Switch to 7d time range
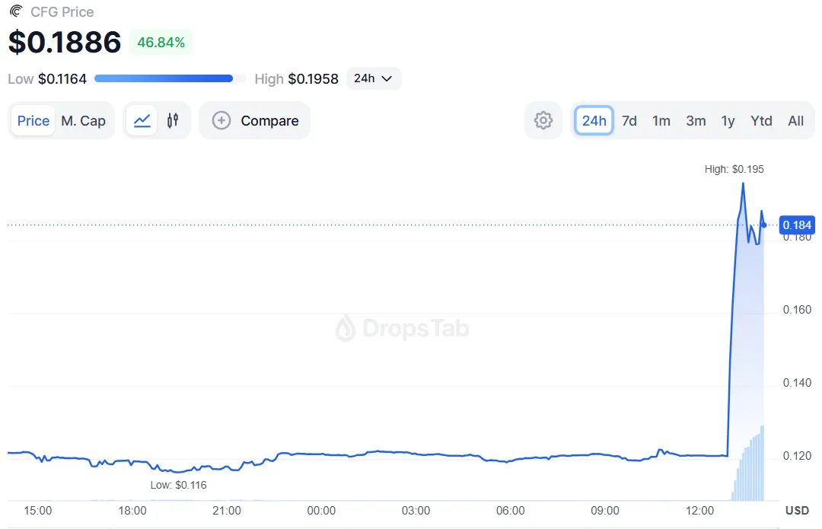Image resolution: width=822 pixels, height=529 pixels. pyautogui.click(x=629, y=120)
